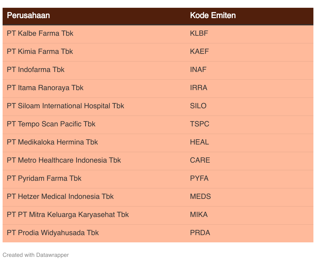Click the IRRA ticker code

click(198, 88)
